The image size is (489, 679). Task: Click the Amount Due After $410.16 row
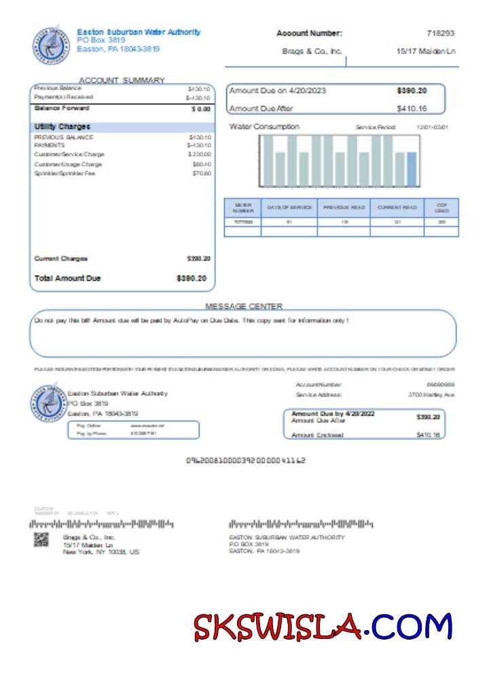pyautogui.click(x=336, y=108)
